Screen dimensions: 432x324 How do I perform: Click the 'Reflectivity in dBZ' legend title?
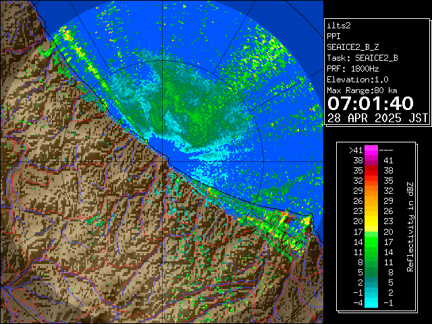[x=410, y=227]
